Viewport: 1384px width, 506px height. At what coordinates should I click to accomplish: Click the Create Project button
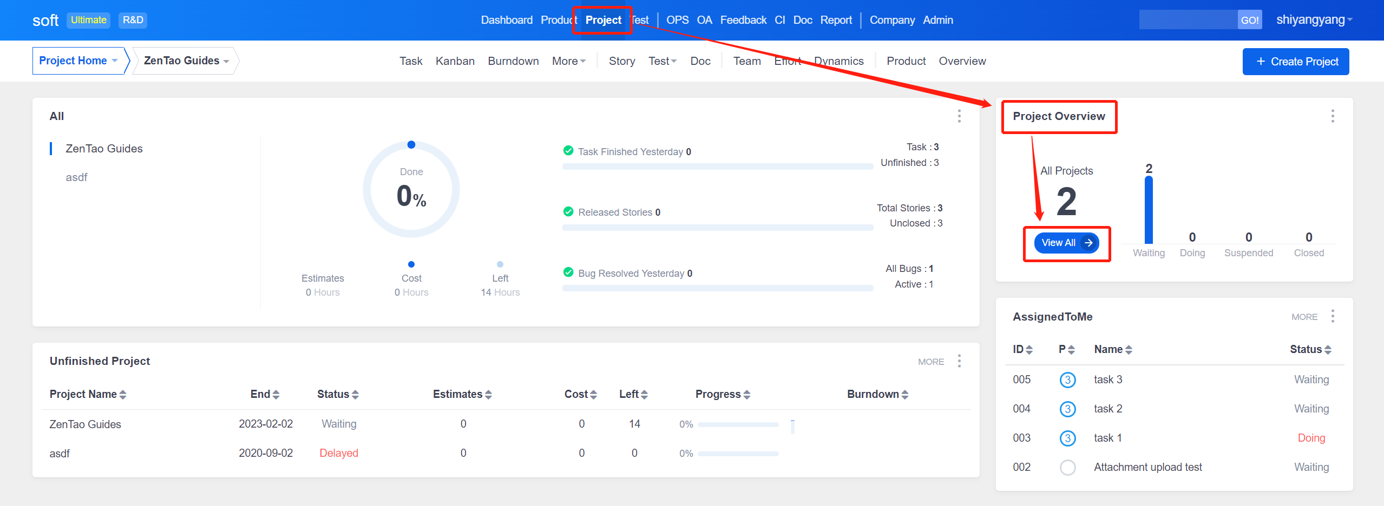coord(1295,62)
